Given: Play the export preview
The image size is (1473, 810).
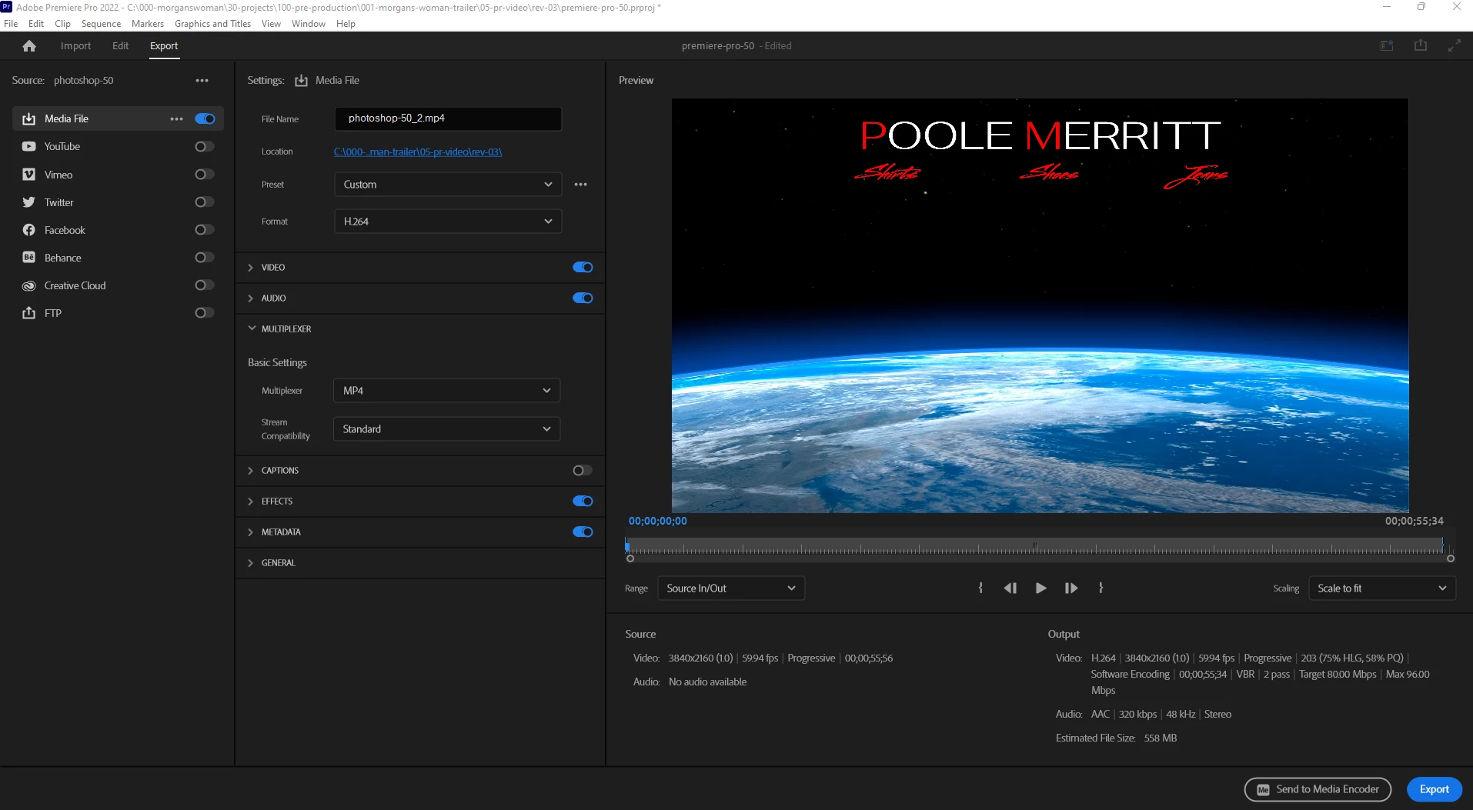Looking at the screenshot, I should click(x=1040, y=588).
